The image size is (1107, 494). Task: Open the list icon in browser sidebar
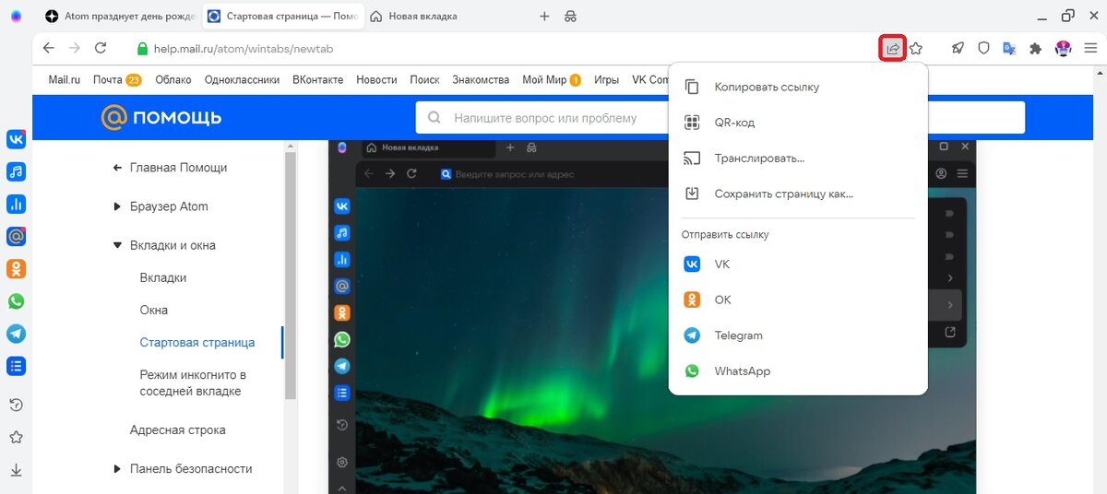click(x=16, y=366)
